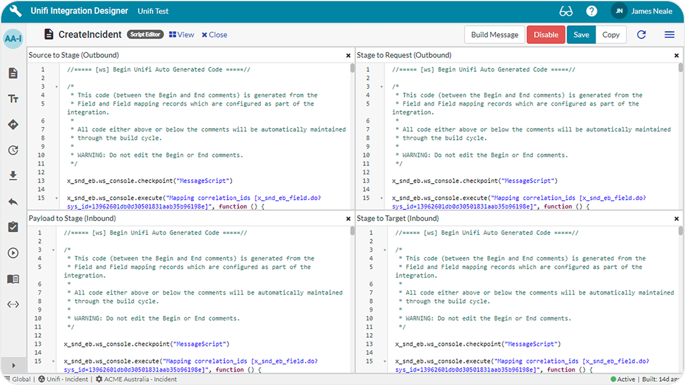Click Payload to Stage (Inbound) title
Image resolution: width=685 pixels, height=385 pixels.
click(x=72, y=218)
